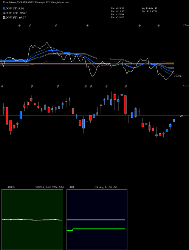
Task: Click the 'ADX' panel heading
Action: coord(71,187)
